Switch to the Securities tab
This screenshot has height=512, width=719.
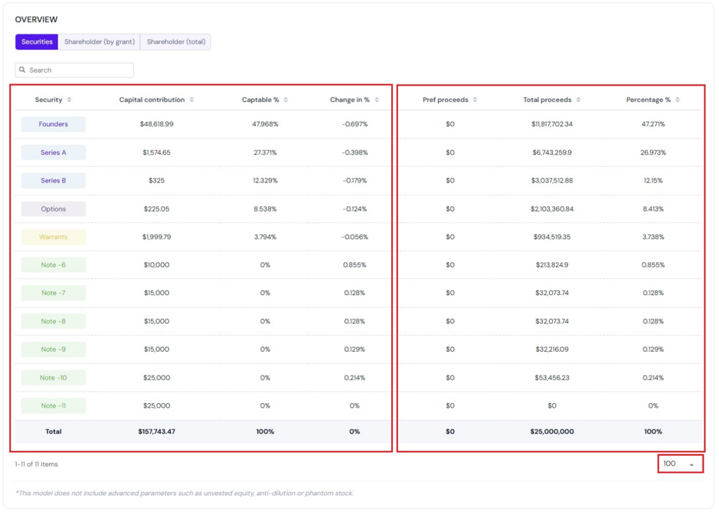[x=37, y=42]
